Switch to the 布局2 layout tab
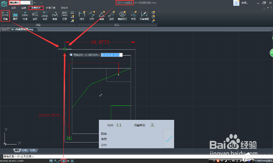Image resolution: width=273 pixels, height=163 pixels. click(x=33, y=150)
